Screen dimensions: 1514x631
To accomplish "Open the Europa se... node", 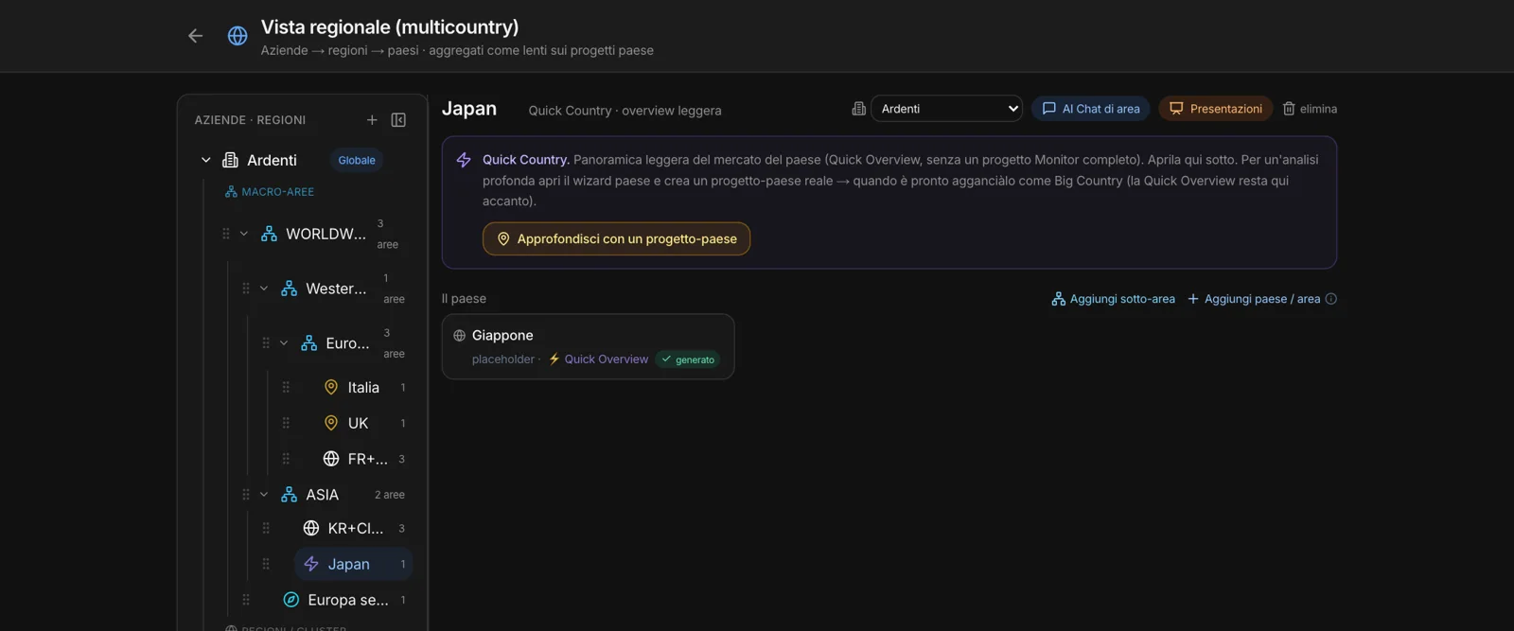I will coord(347,600).
